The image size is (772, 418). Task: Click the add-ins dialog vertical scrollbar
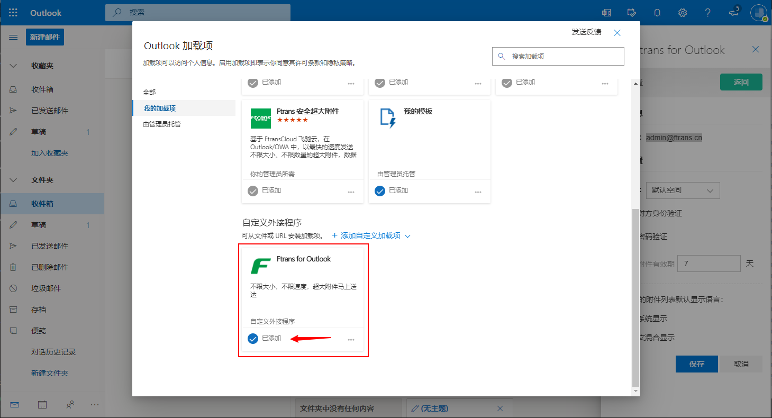(635, 296)
